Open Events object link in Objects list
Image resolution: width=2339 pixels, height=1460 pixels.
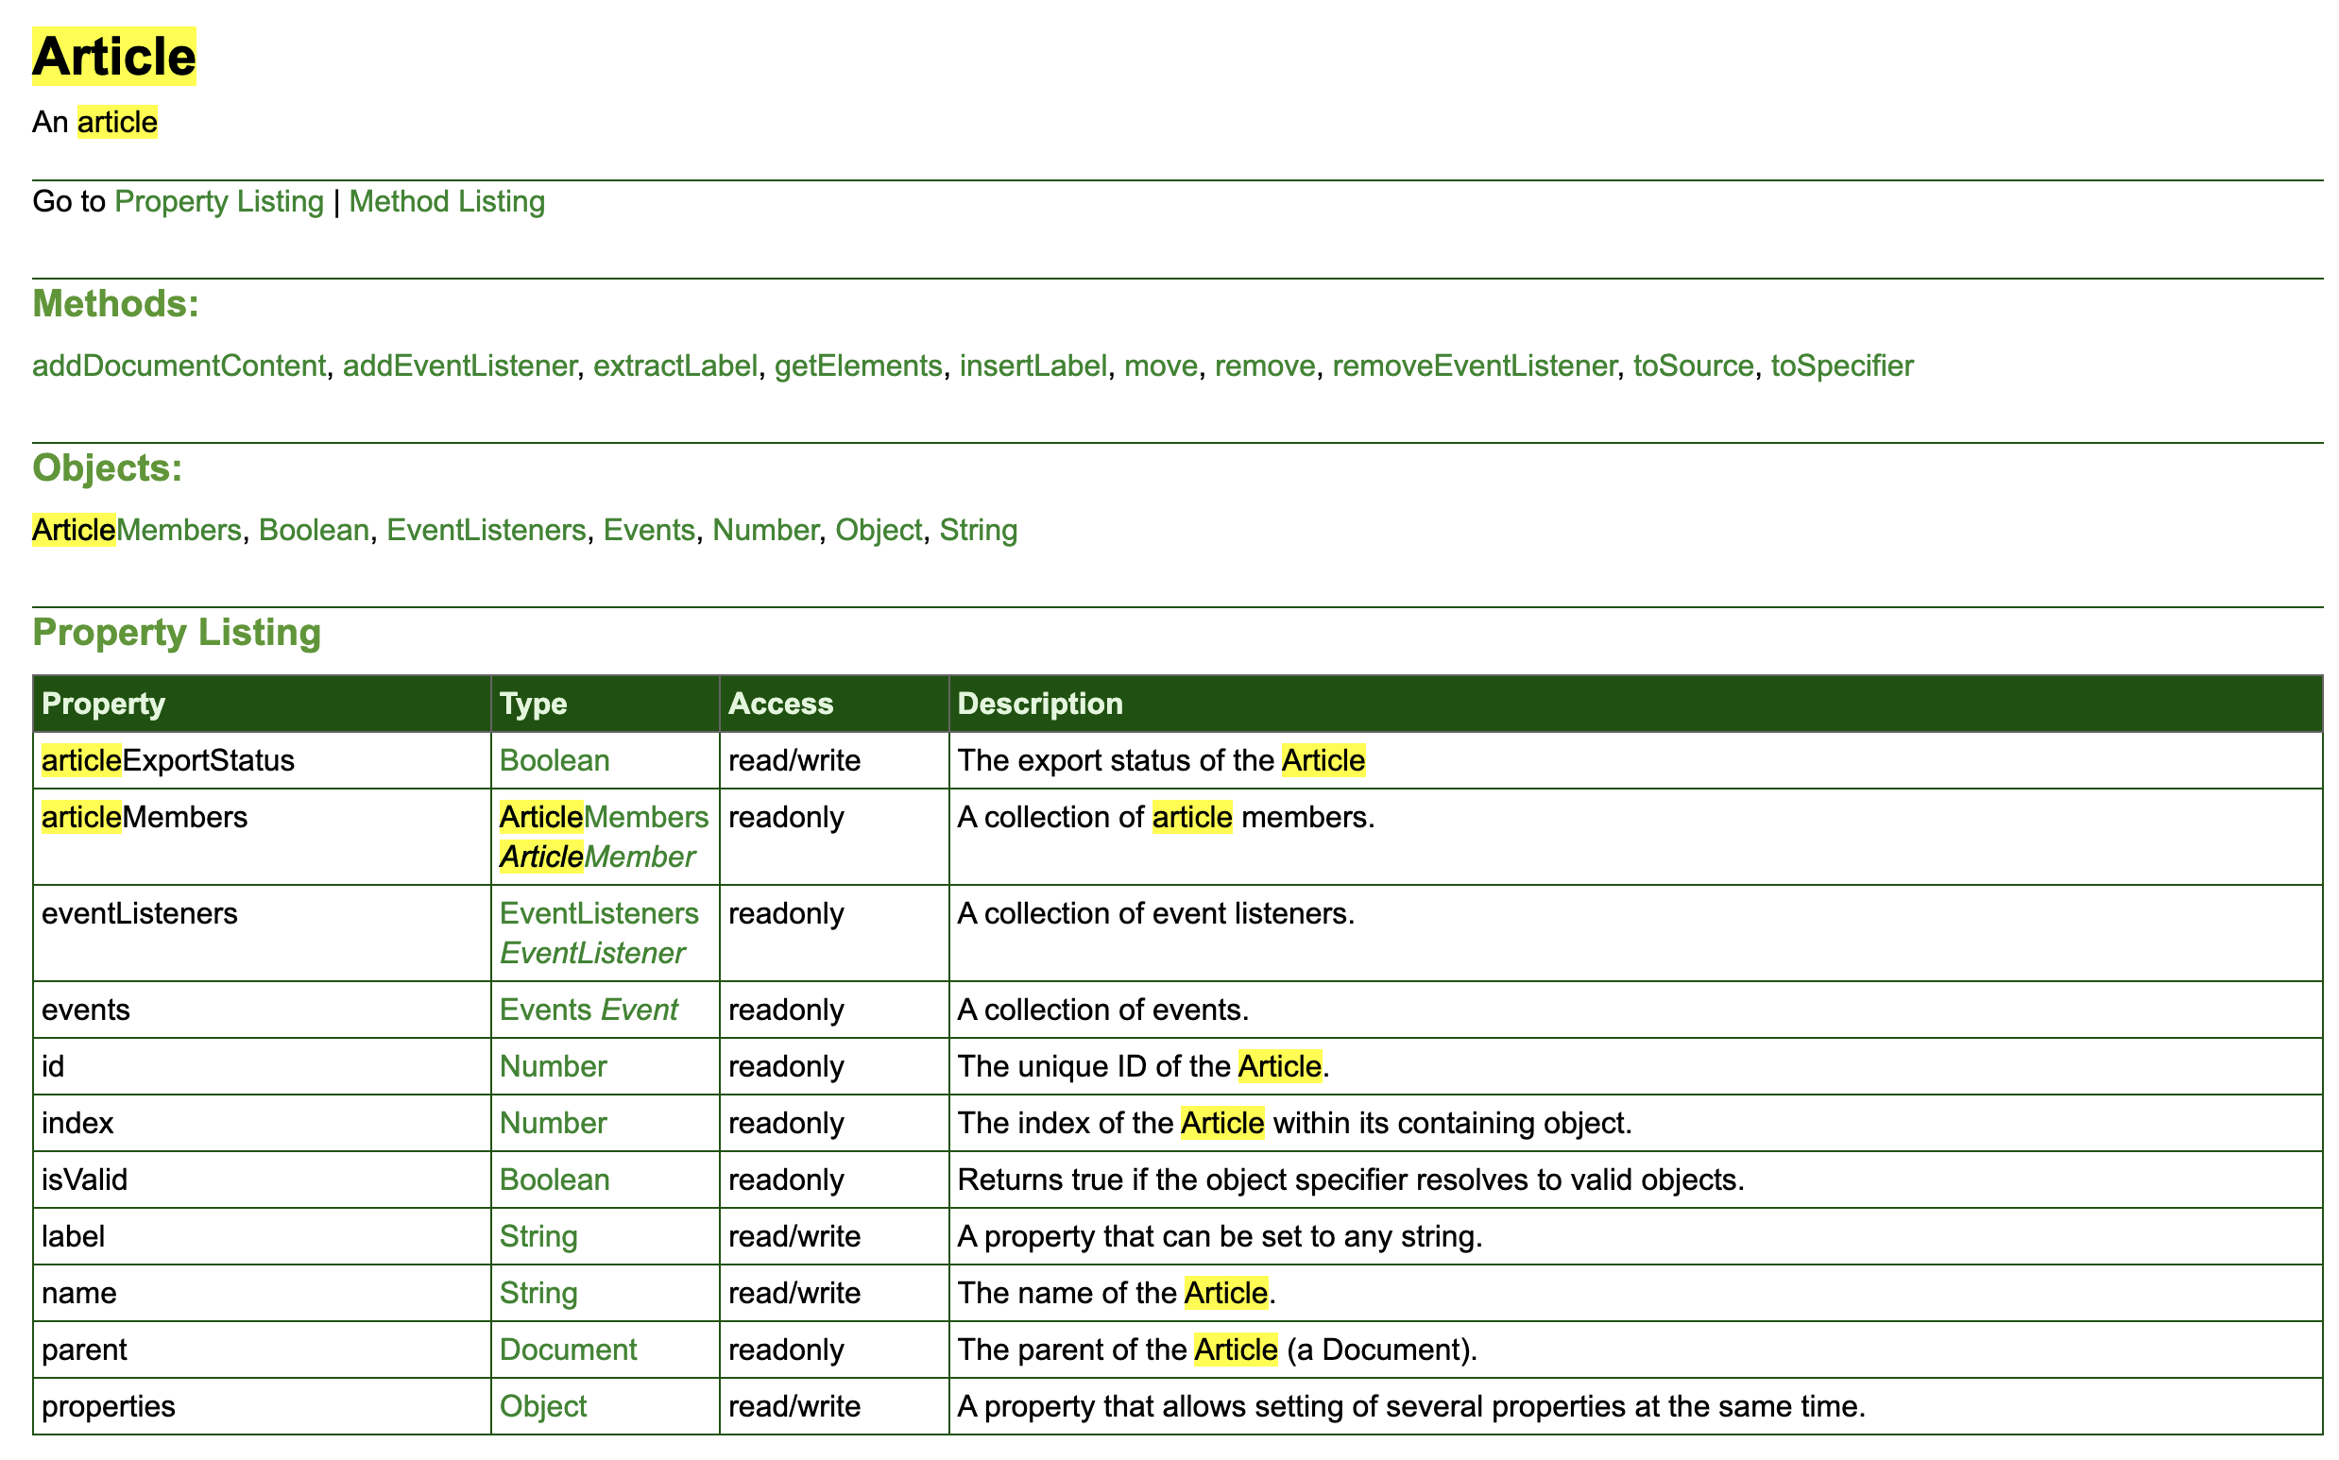(649, 530)
